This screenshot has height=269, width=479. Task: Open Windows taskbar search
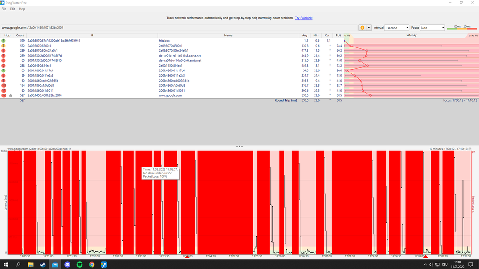18,264
